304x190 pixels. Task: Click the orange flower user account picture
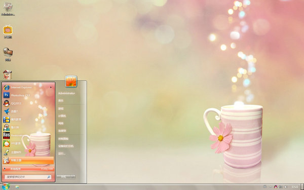tap(71, 81)
